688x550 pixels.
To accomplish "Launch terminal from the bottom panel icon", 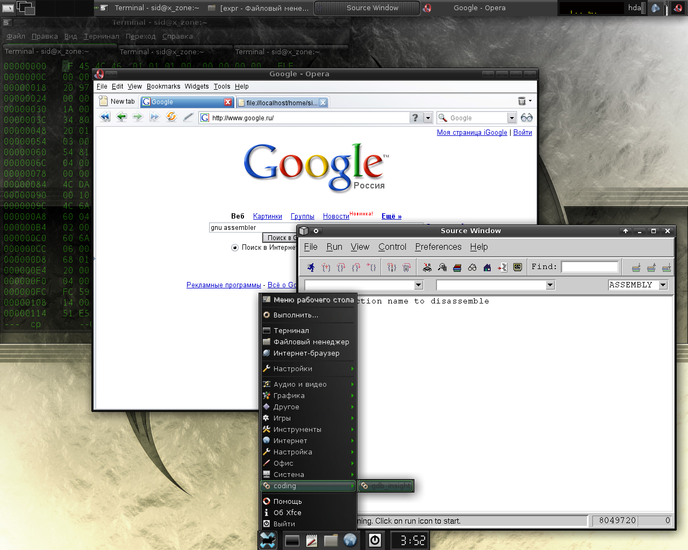I will pos(292,541).
